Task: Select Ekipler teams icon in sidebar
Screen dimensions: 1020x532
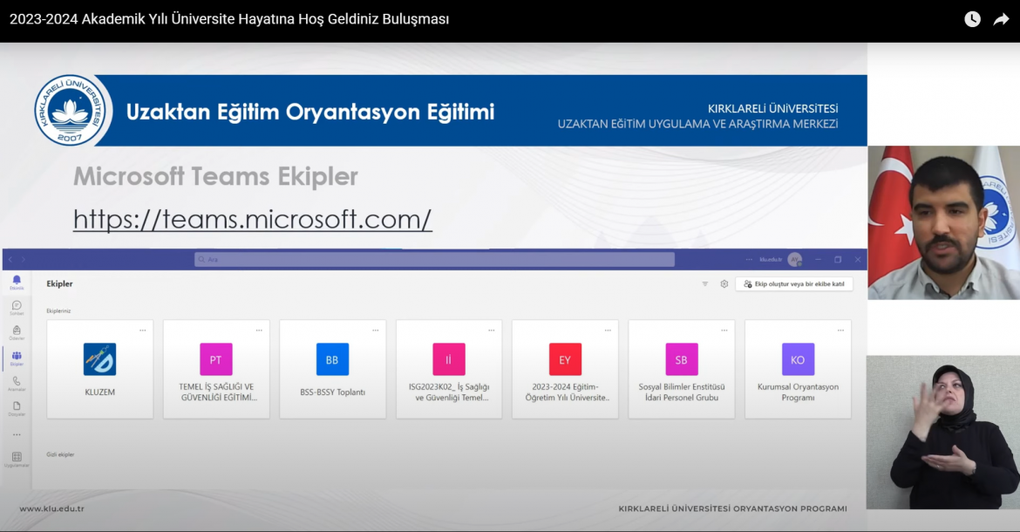Action: (17, 358)
